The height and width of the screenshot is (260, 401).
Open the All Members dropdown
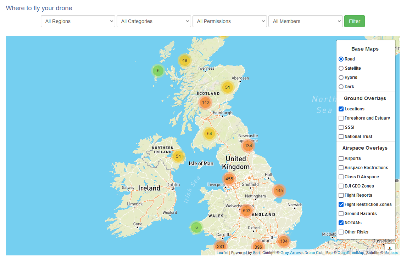pos(306,21)
